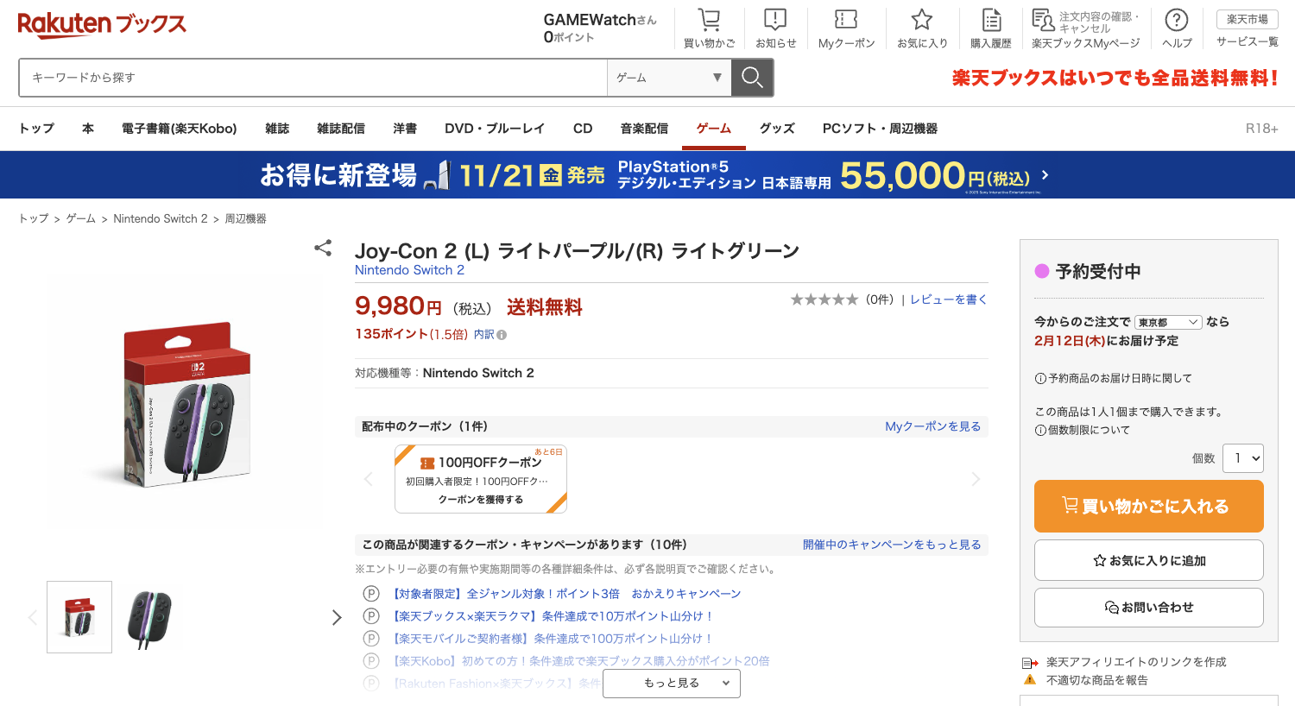Open the 雑誌配信 navigation tab
Viewport: 1295px width, 706px height.
pos(341,129)
